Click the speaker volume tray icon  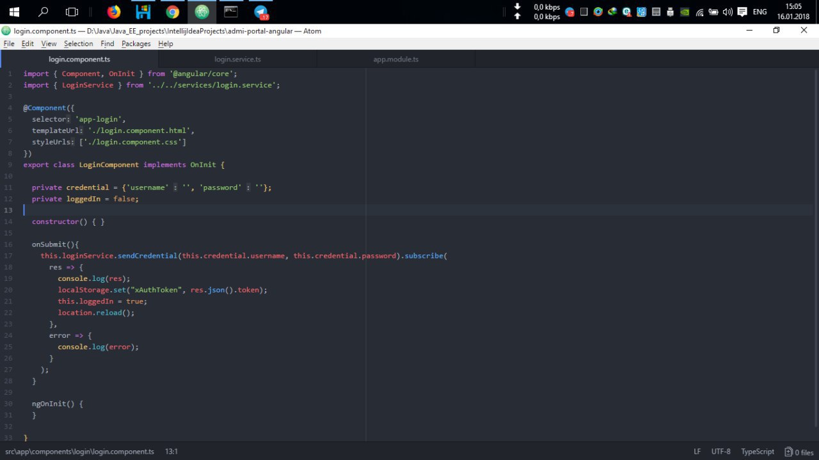click(x=728, y=12)
